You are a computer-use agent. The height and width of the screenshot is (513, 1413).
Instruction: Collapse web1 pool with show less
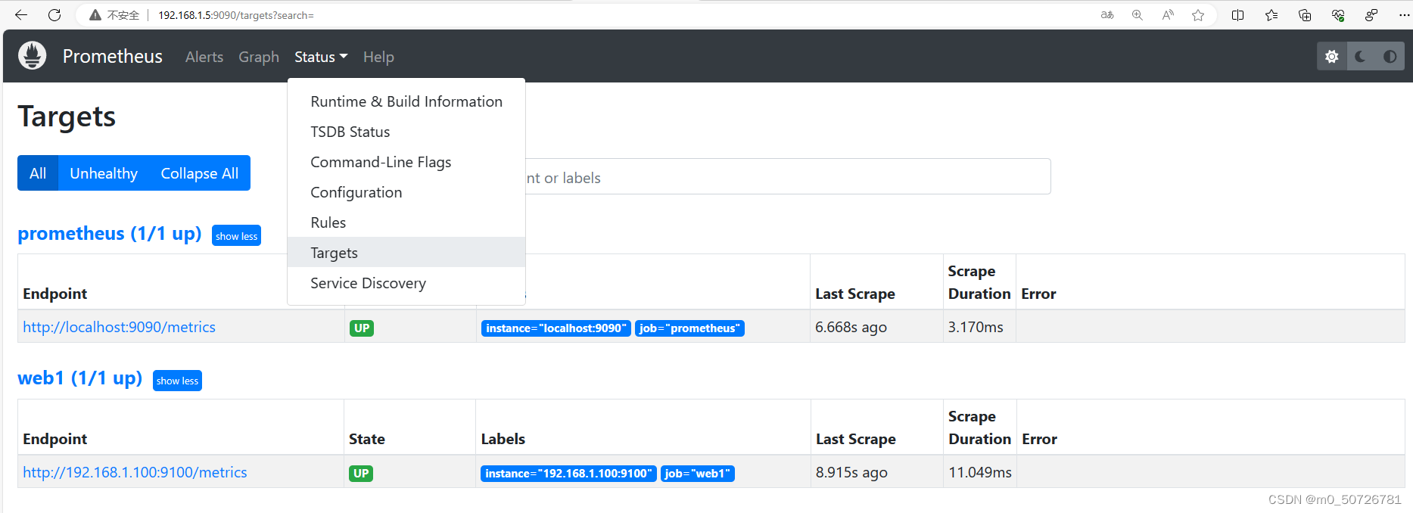[x=177, y=381]
